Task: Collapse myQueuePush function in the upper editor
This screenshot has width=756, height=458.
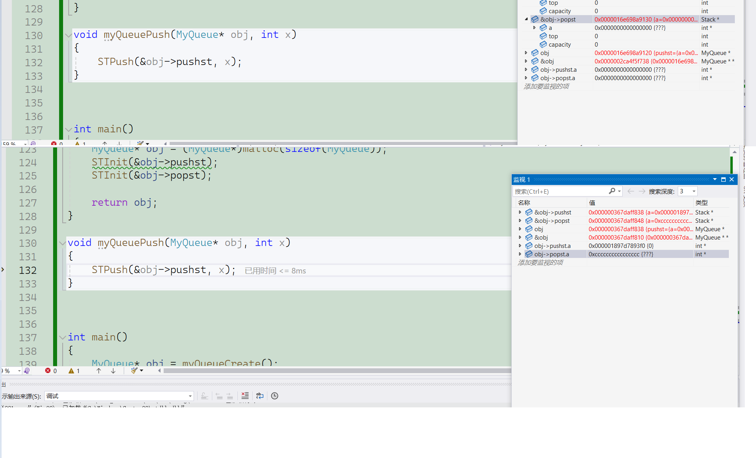Action: pos(69,35)
